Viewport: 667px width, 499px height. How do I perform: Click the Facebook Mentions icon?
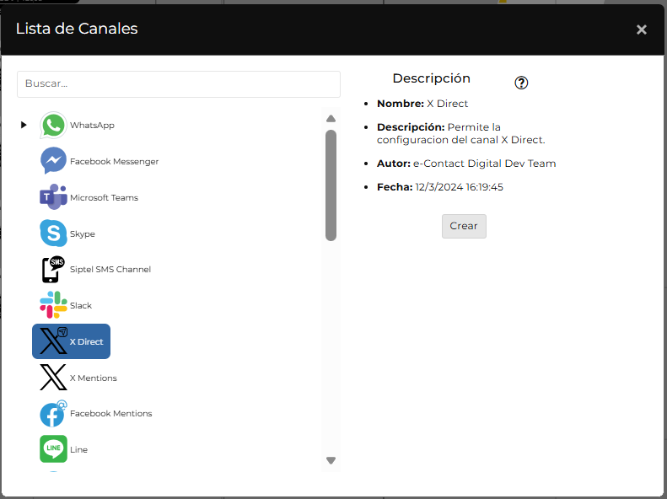coord(53,413)
